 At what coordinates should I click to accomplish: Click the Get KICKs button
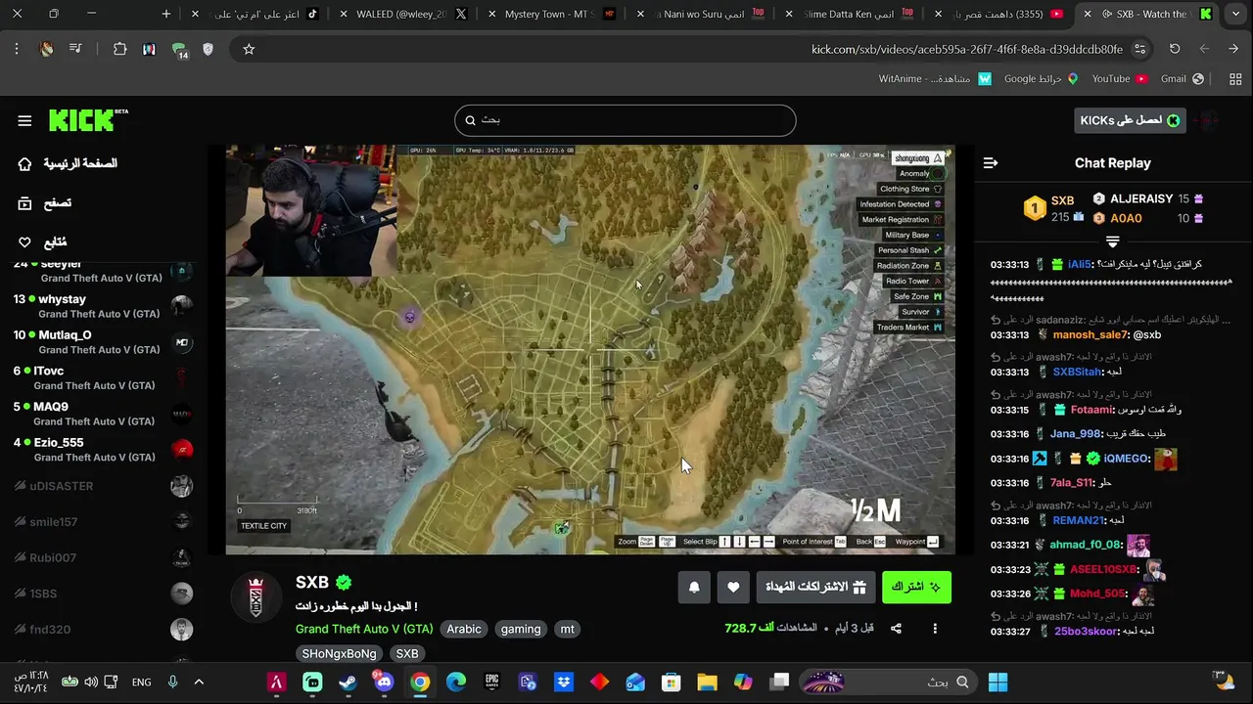tap(1130, 120)
